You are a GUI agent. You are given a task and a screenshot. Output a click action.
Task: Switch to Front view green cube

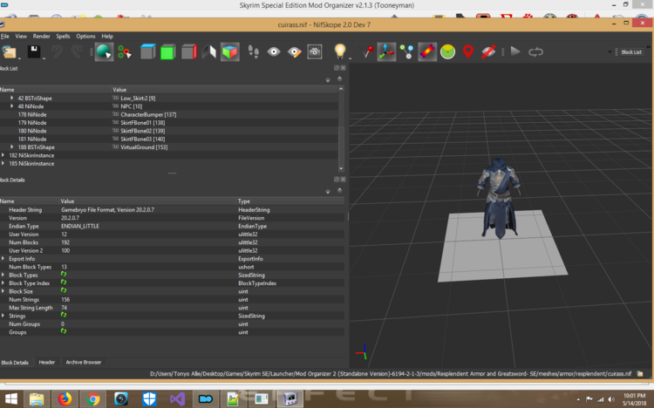(x=167, y=52)
